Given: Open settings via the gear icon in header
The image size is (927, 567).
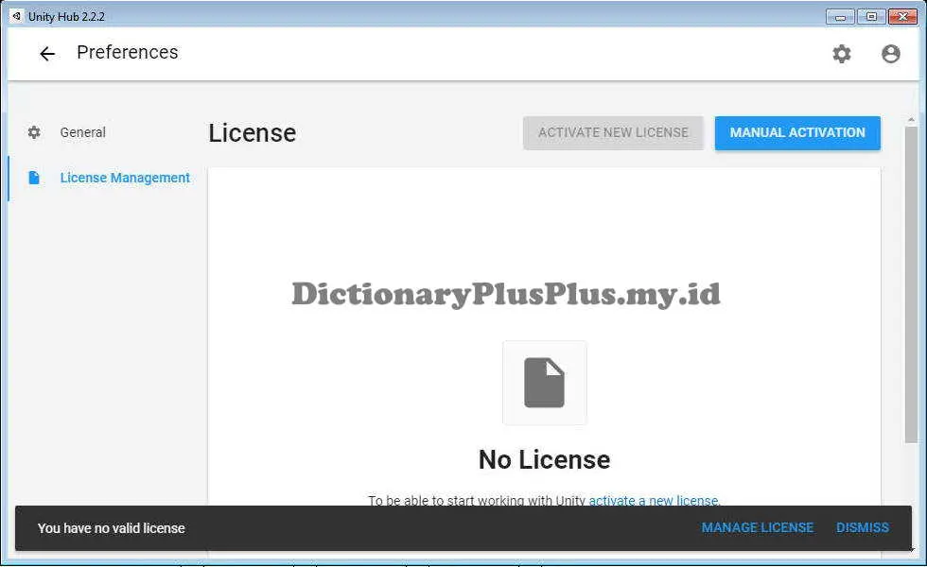Looking at the screenshot, I should point(841,54).
